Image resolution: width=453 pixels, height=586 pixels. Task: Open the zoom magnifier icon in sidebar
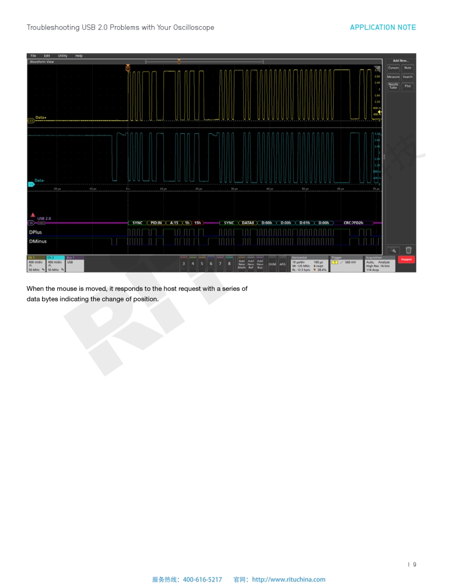pos(394,251)
